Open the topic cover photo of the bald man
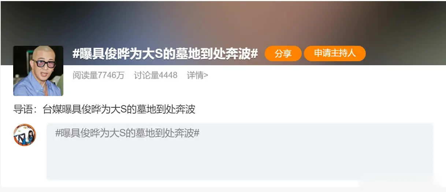The image size is (446, 192). tap(38, 71)
